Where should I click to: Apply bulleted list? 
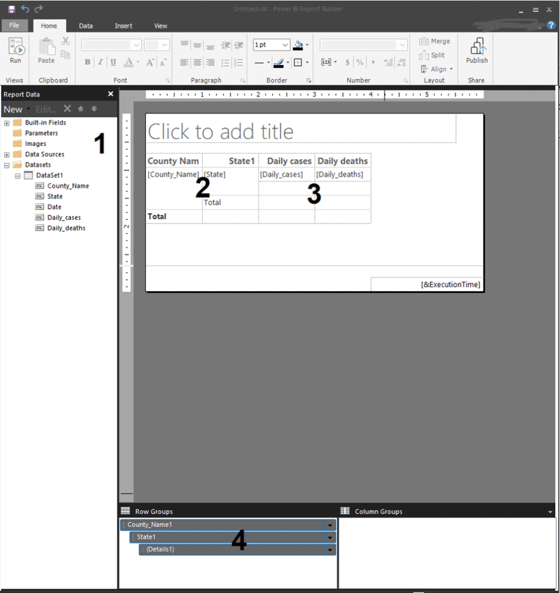click(225, 63)
